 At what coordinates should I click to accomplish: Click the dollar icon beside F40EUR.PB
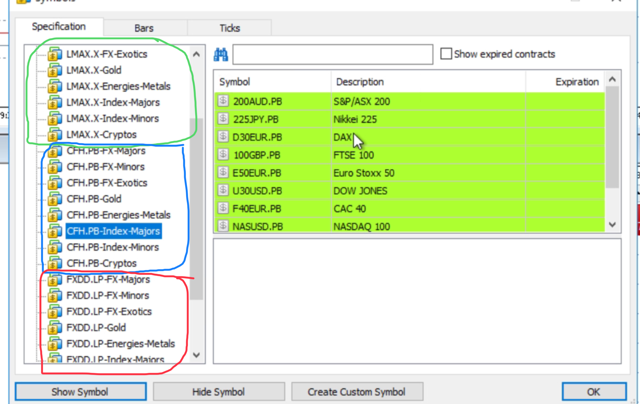[x=223, y=208]
